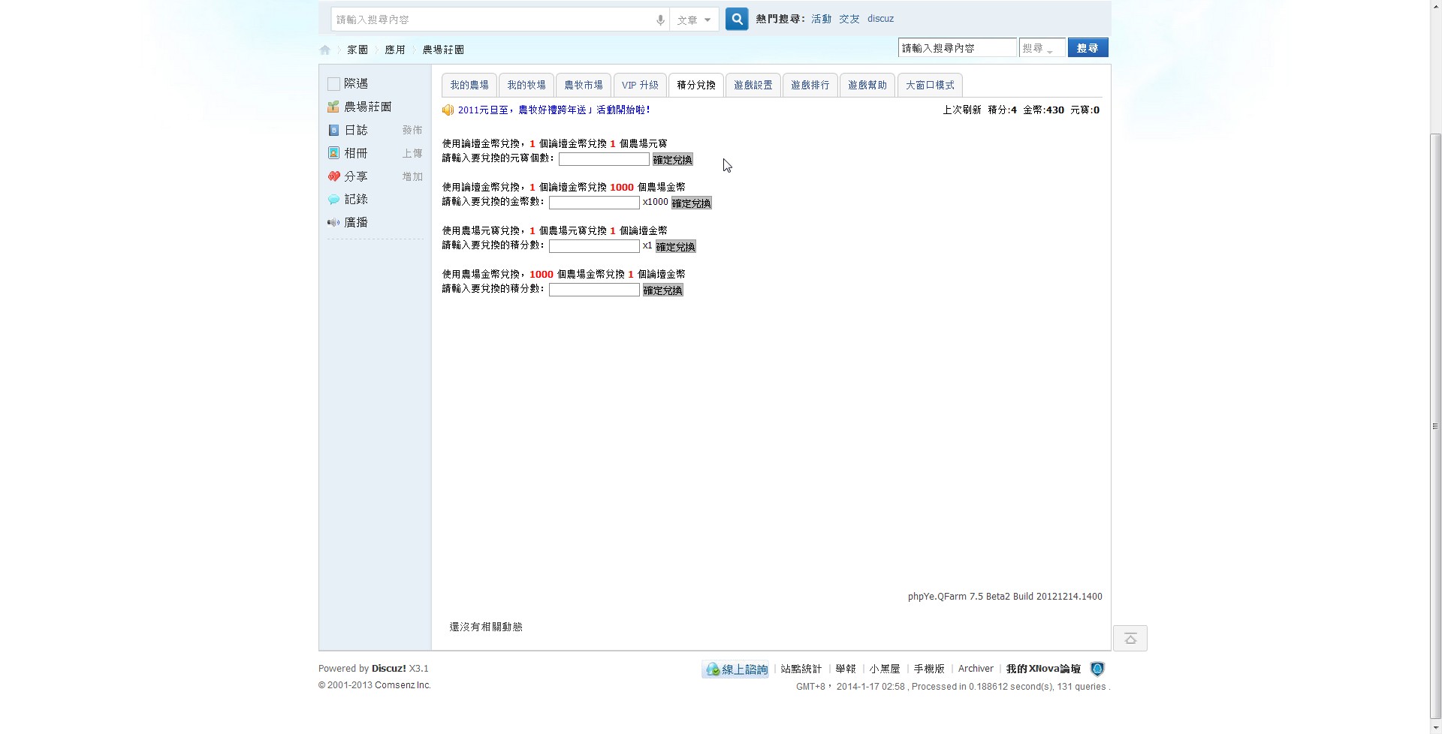Click the 線上諮詢 online consult button

pos(735,669)
